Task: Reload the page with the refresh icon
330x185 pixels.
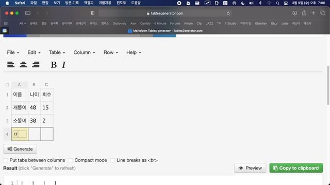Action: point(228,13)
